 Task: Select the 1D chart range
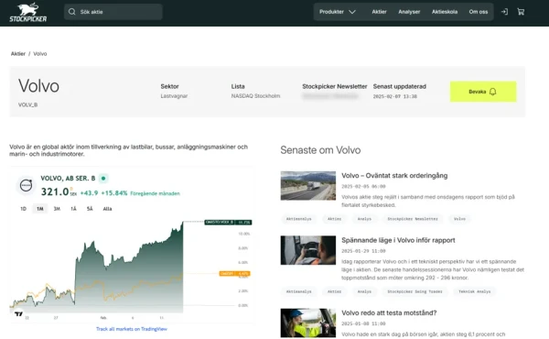[x=23, y=209]
